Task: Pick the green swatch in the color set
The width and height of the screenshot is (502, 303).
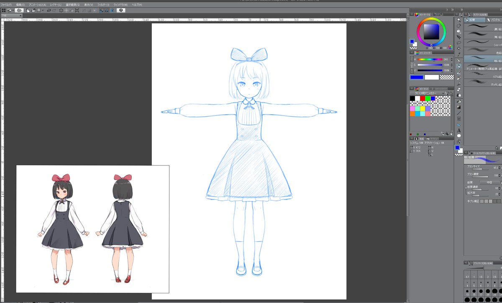Action: 427,98
